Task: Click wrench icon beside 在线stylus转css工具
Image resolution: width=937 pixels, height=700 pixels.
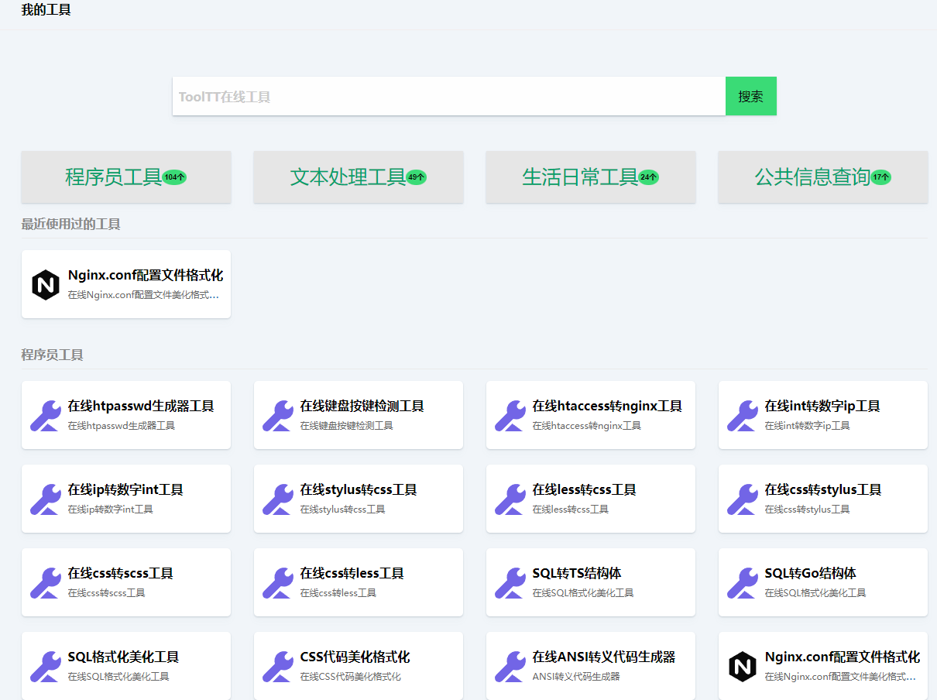Action: point(278,499)
